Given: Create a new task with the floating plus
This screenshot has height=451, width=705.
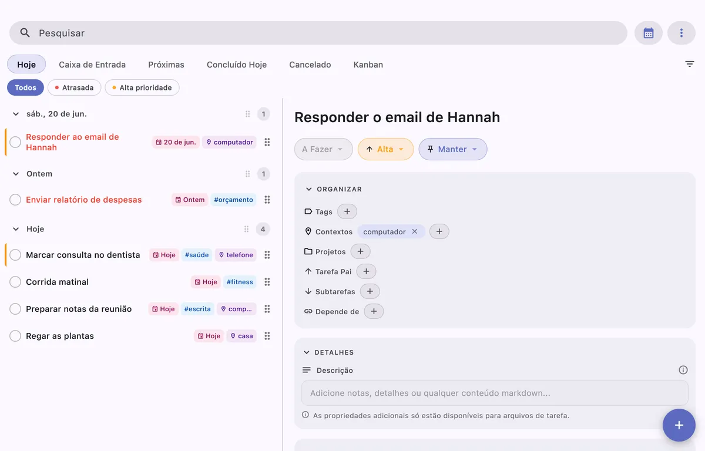Looking at the screenshot, I should pyautogui.click(x=679, y=425).
